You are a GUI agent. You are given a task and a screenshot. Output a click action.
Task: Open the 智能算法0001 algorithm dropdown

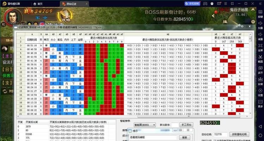[x=145, y=125]
